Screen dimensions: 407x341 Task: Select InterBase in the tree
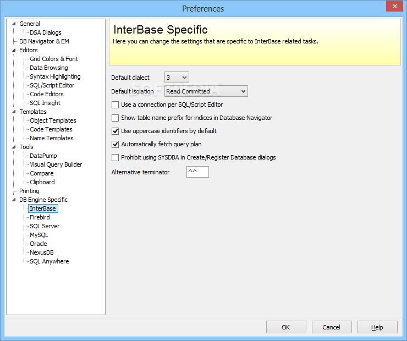pyautogui.click(x=43, y=208)
